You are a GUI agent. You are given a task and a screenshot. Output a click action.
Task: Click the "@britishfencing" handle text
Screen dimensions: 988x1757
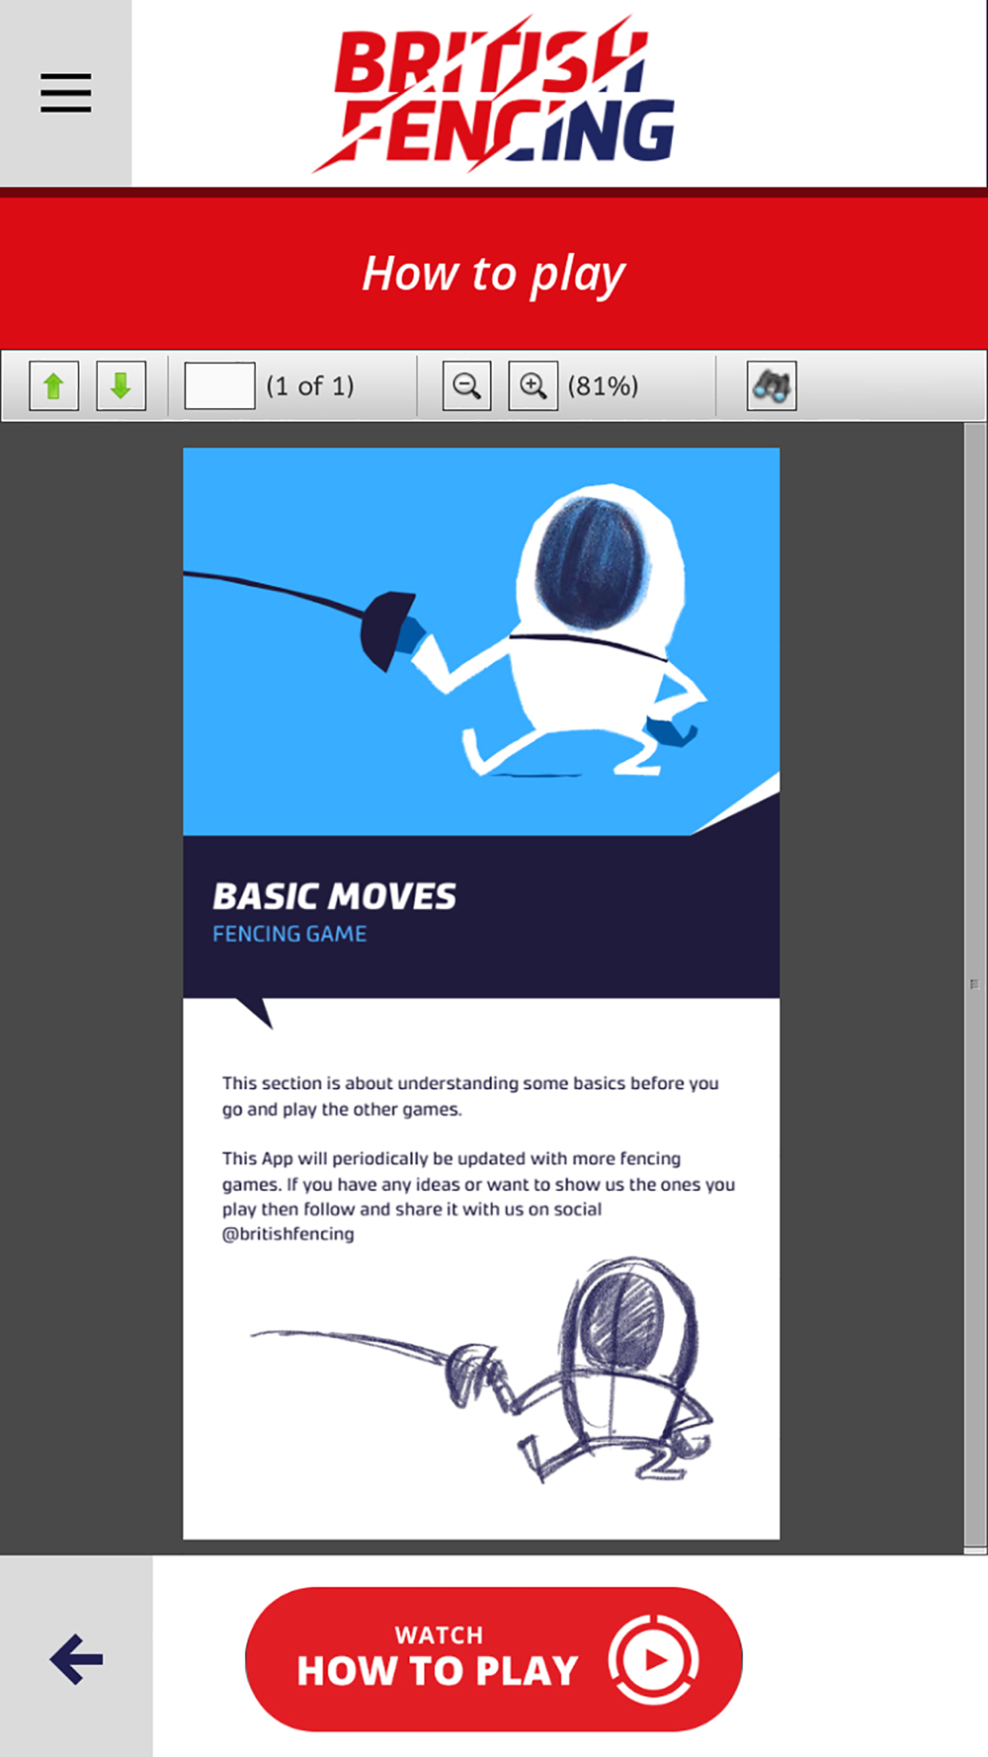pos(288,1234)
